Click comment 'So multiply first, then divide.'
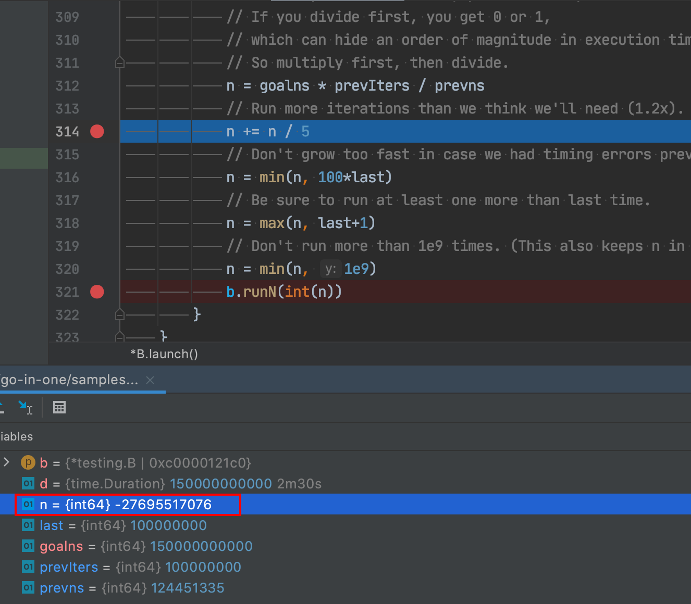Screen dimensions: 691x604 [x=379, y=63]
